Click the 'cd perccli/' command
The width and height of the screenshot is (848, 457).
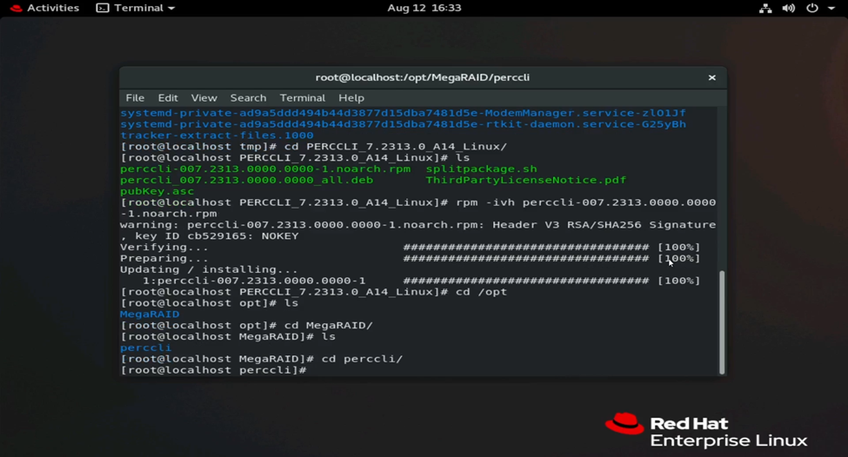[362, 359]
